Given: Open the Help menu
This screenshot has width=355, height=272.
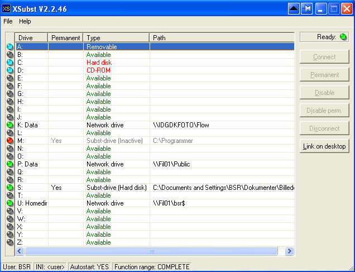Looking at the screenshot, I should tap(25, 21).
